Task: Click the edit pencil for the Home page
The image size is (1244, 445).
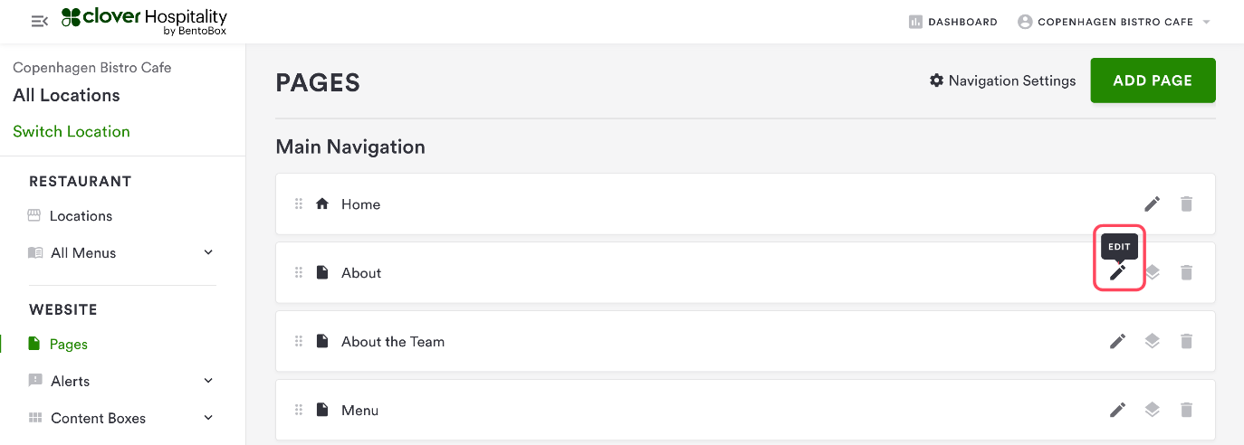Action: (1152, 204)
